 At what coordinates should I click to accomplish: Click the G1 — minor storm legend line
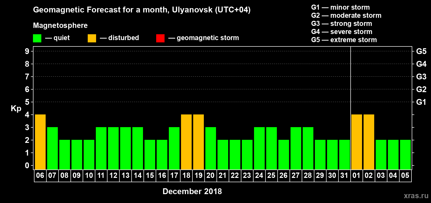(x=340, y=7)
